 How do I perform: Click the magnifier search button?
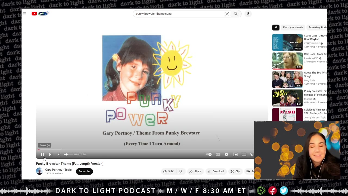point(236,14)
